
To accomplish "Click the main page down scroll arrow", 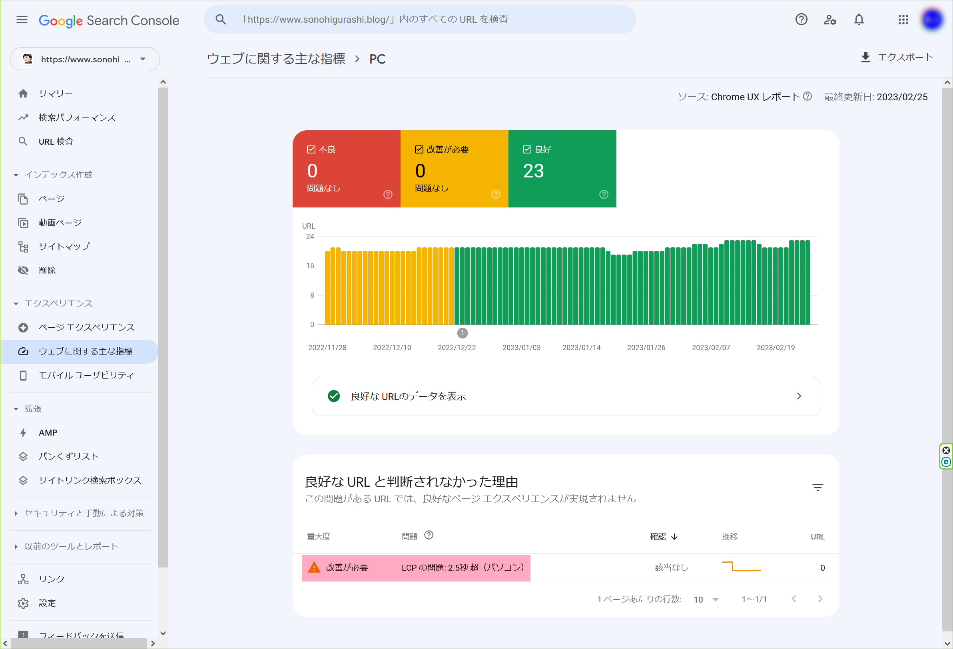I will coord(947,643).
